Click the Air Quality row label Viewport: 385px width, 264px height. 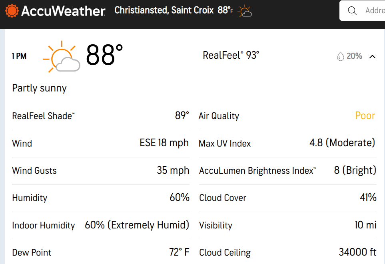pyautogui.click(x=219, y=116)
